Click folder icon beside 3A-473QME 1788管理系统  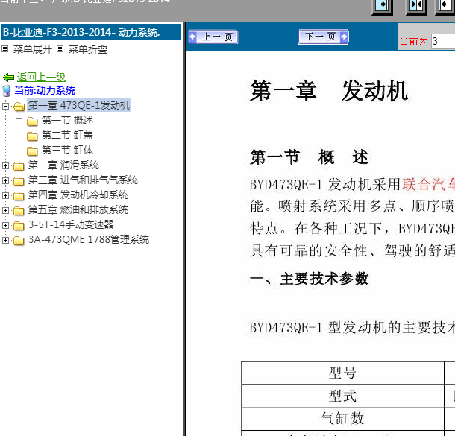[19, 241]
